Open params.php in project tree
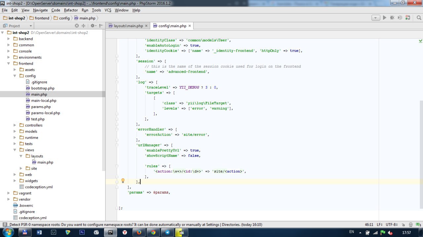423x237 pixels. [x=41, y=107]
